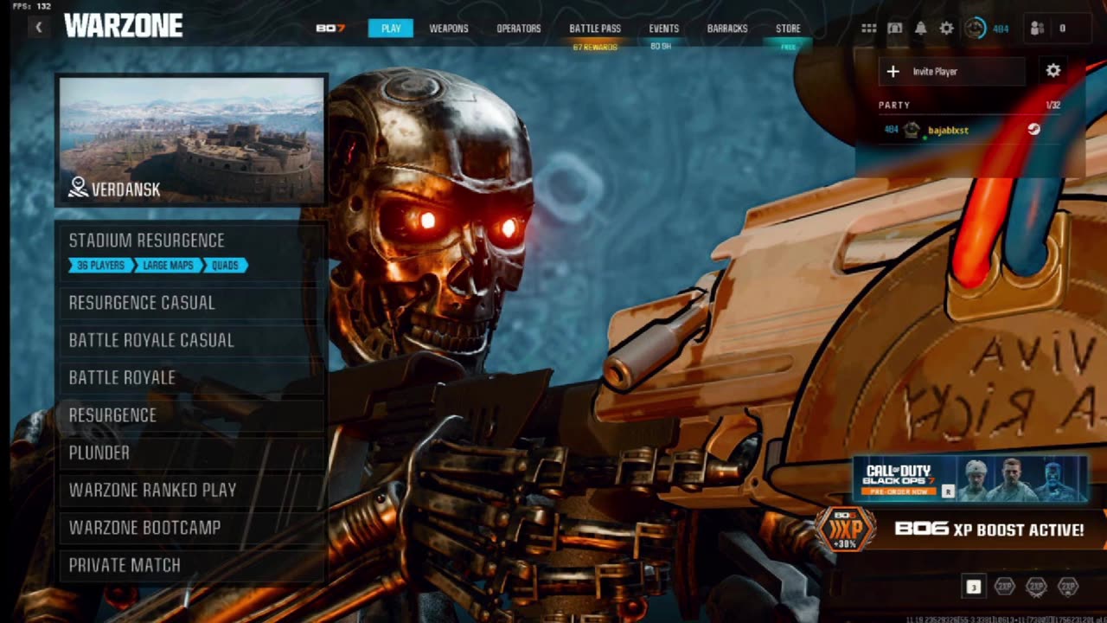1107x623 pixels.
Task: Open player profile emblem with level 484
Action: pos(975,29)
